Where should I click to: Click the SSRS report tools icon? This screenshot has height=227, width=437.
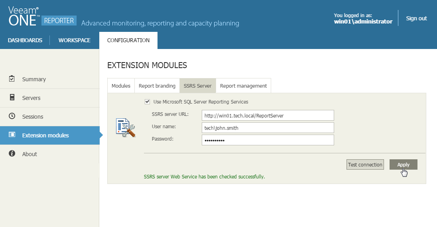126,128
